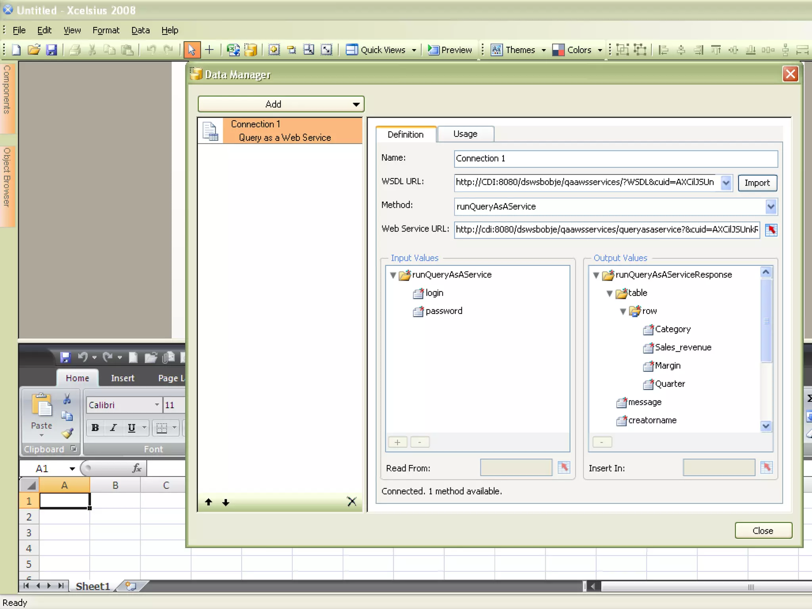Screen dimensions: 812x609
Task: Collapse the row node
Action: coord(623,312)
